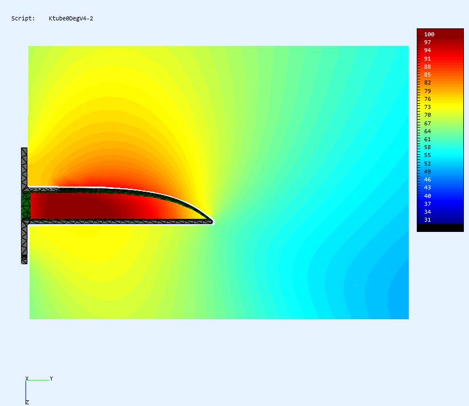Click the 91 legend value
Viewport: 469px width, 406px height.
point(428,58)
